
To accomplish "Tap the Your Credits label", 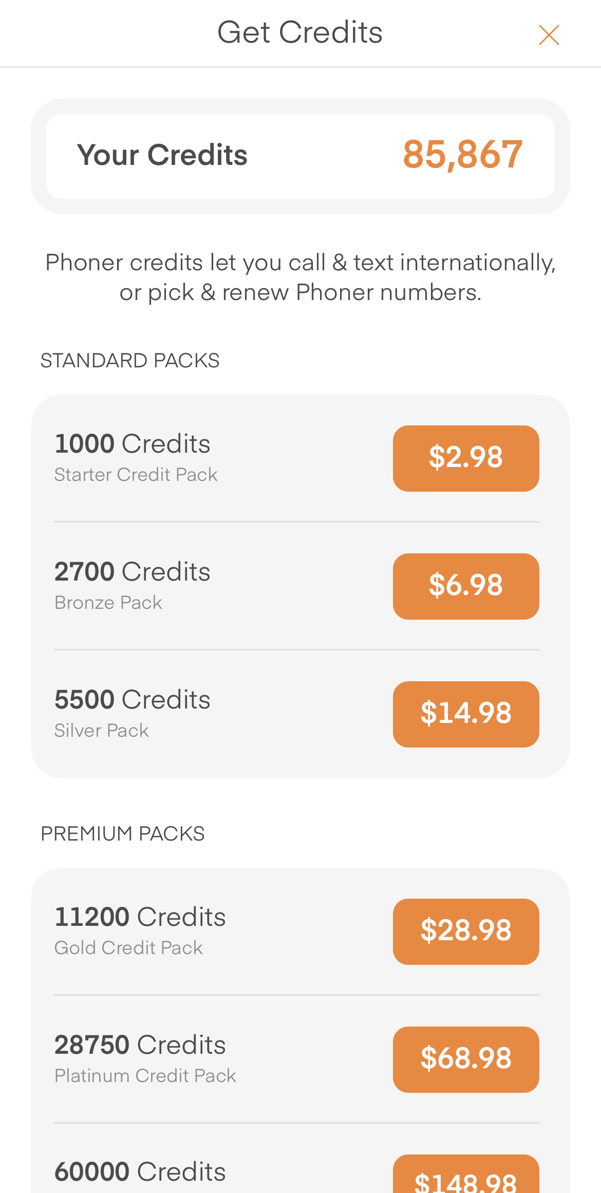I will click(x=162, y=155).
